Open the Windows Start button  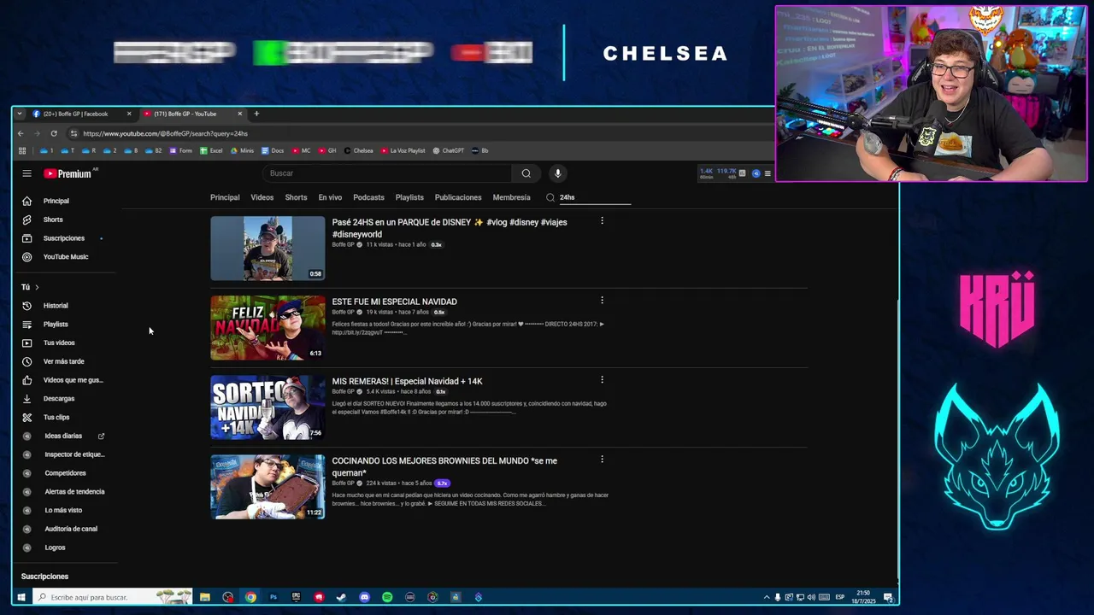coord(21,597)
